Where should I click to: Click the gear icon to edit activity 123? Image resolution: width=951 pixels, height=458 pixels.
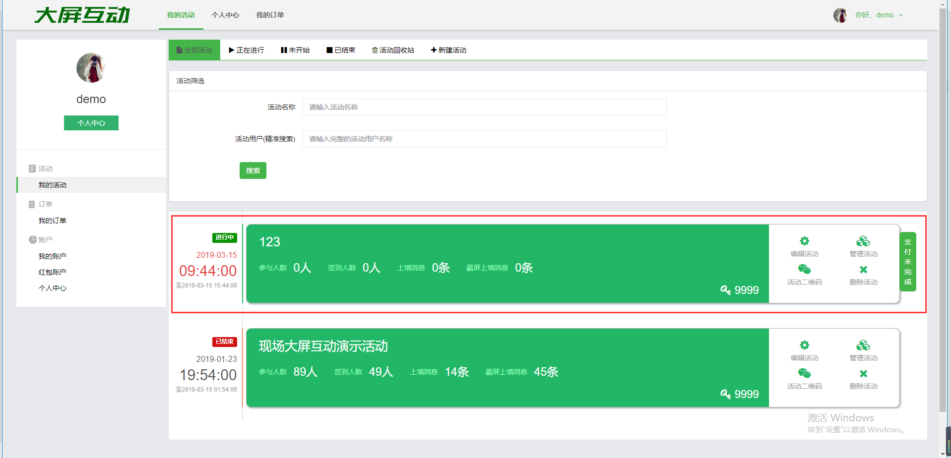(804, 241)
